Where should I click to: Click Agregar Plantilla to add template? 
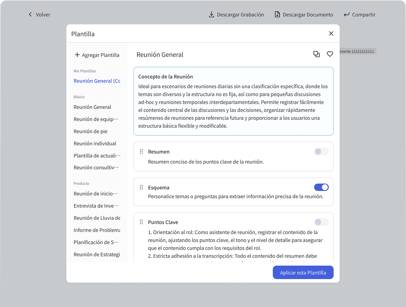[x=97, y=55]
